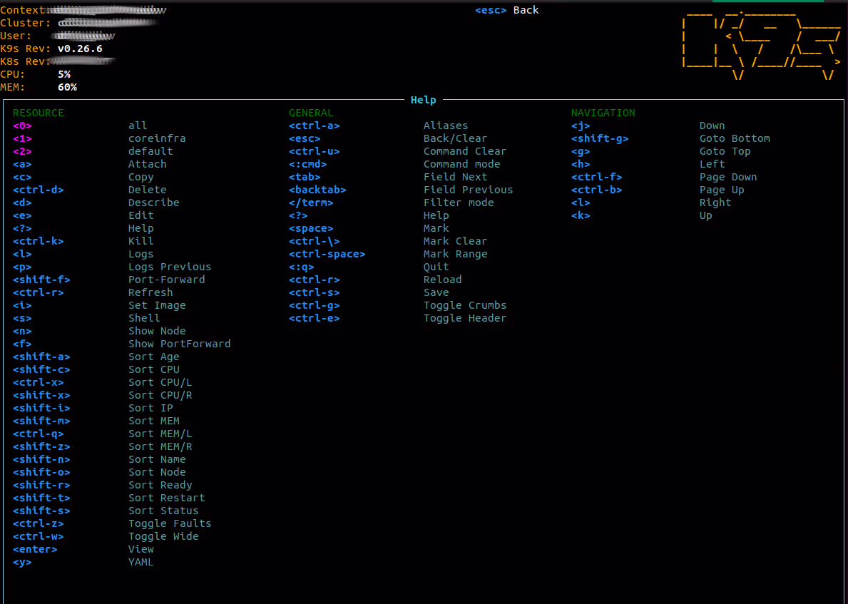Click the Toggle Header entry under General
This screenshot has height=604, width=848.
[464, 318]
